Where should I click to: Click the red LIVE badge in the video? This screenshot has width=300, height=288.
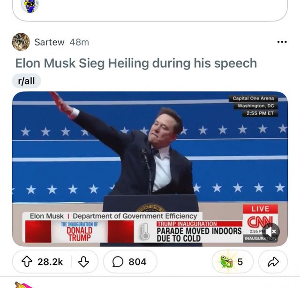pos(261,208)
